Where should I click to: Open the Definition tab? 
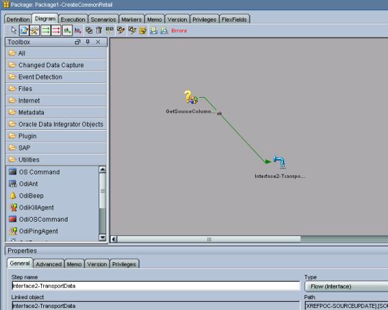(18, 20)
